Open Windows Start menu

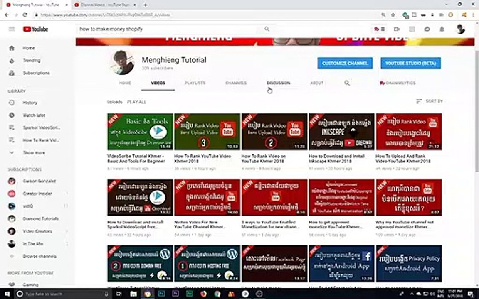click(x=7, y=294)
